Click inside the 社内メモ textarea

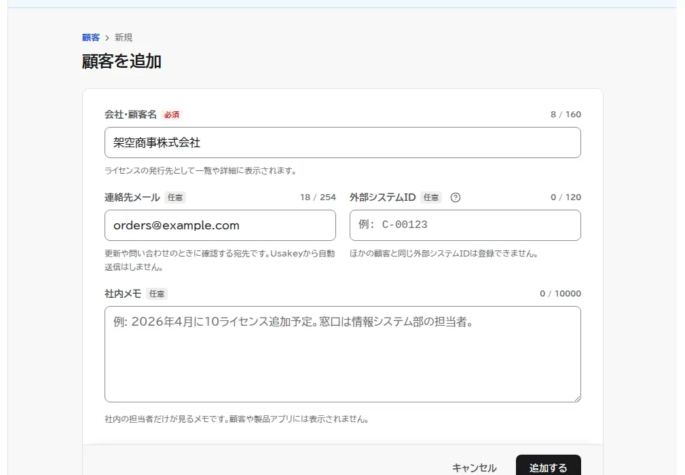[342, 354]
